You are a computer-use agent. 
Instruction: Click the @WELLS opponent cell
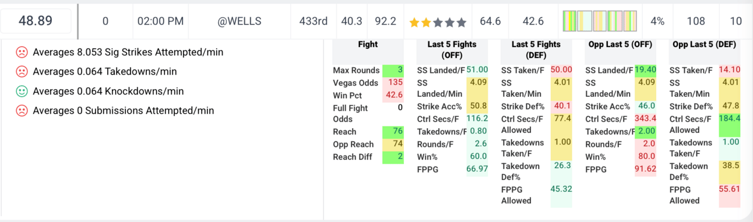pos(240,21)
